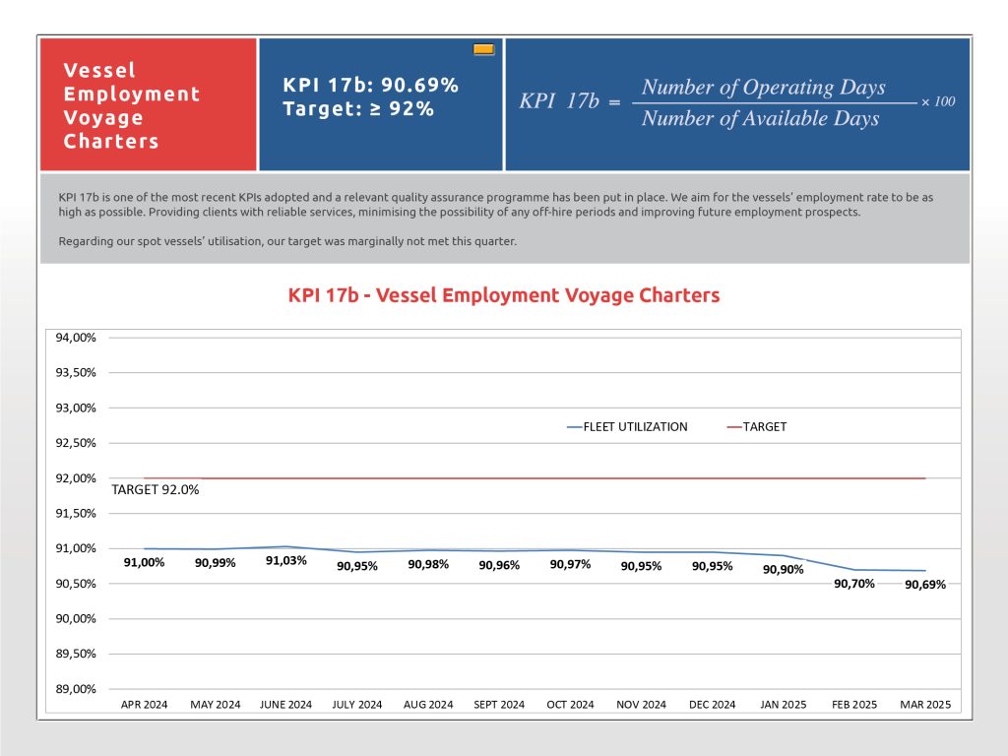Click the 90,97% data label
This screenshot has height=756, width=1008.
pyautogui.click(x=570, y=564)
